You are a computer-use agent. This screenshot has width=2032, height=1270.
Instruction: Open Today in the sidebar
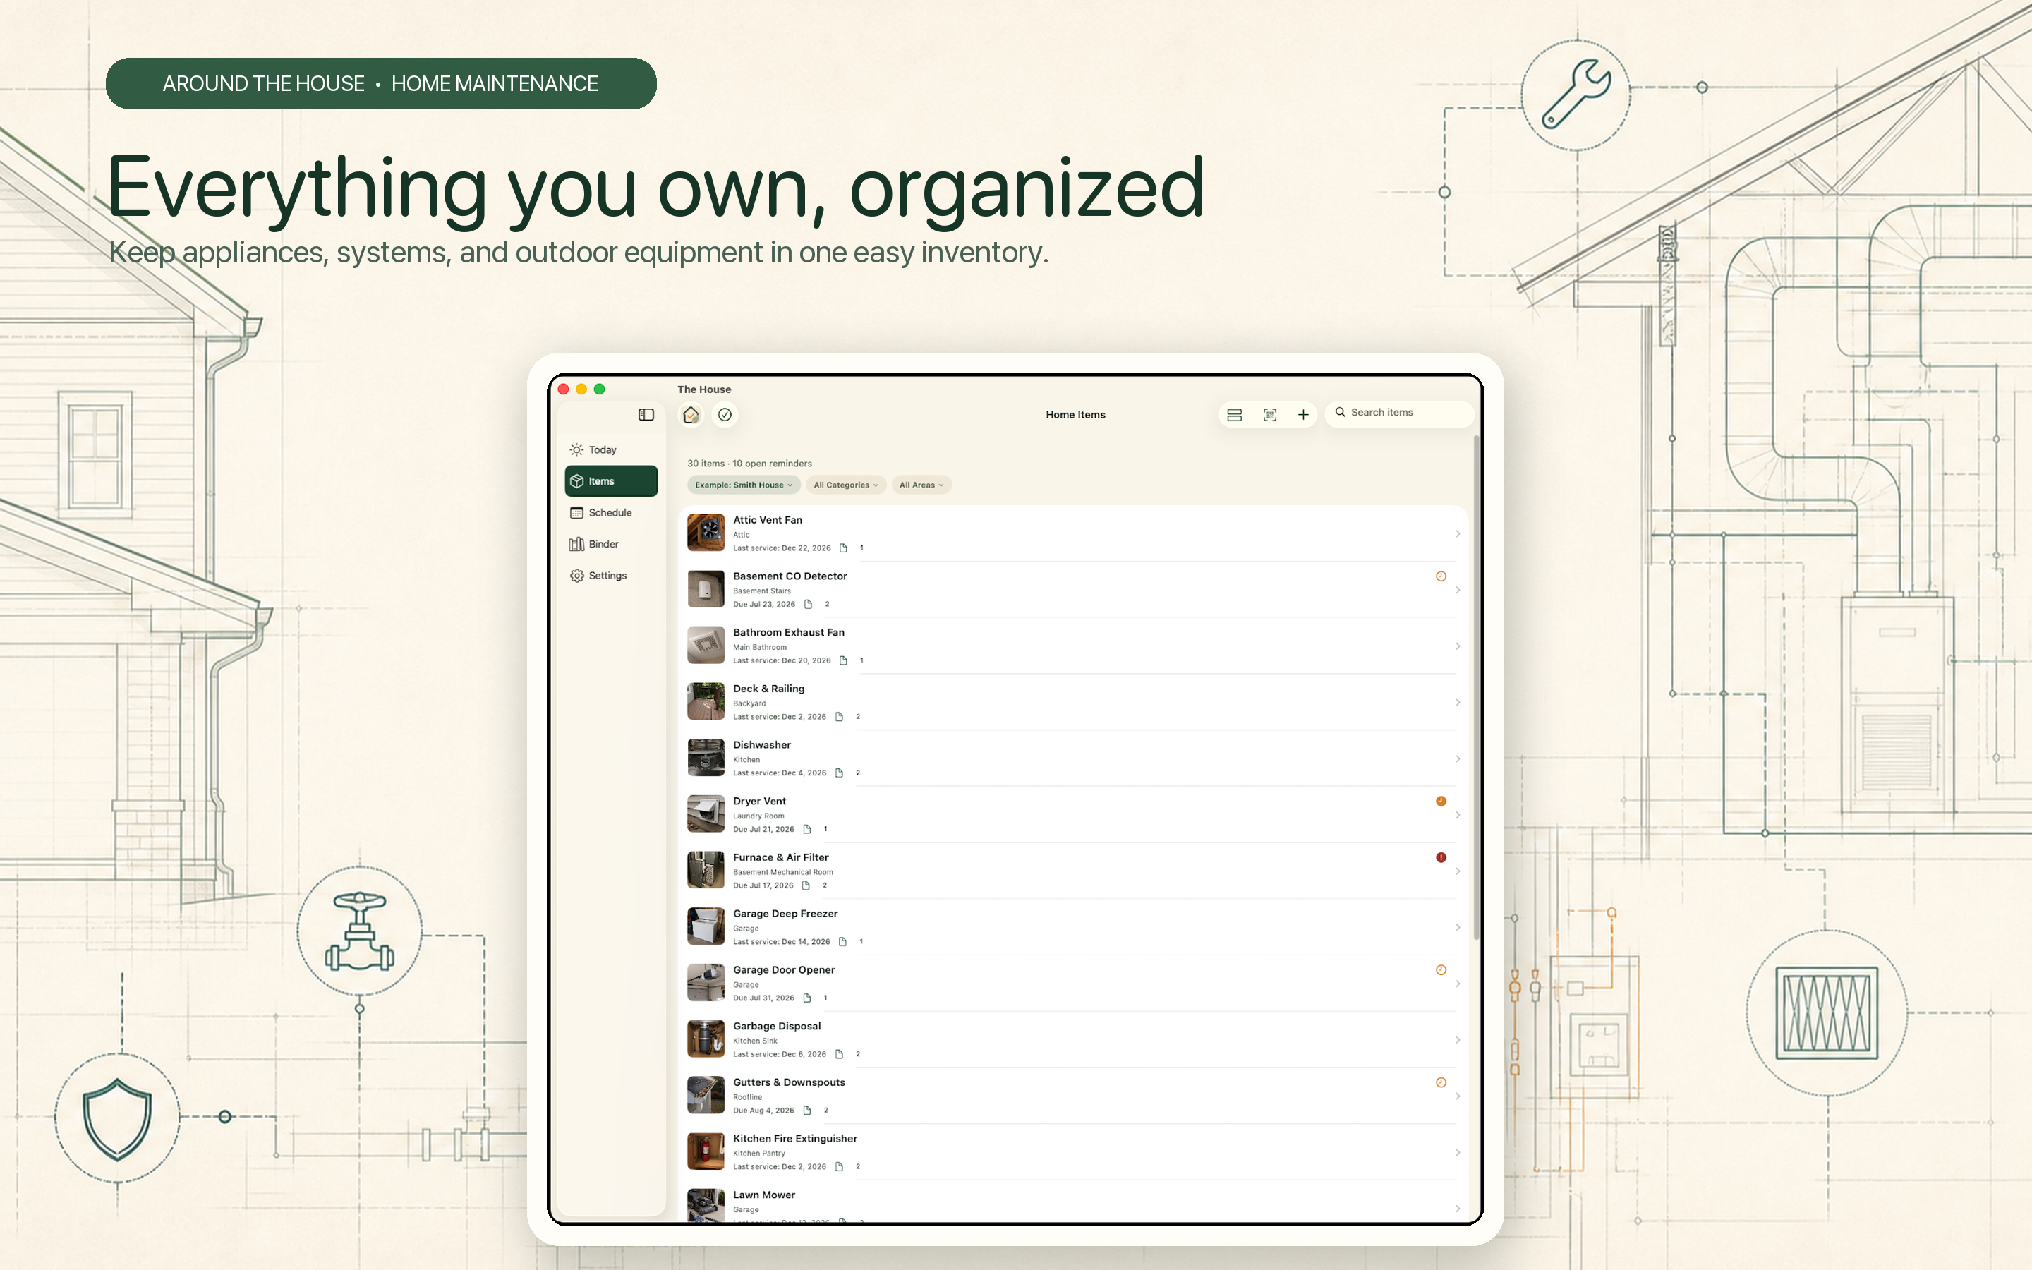610,449
